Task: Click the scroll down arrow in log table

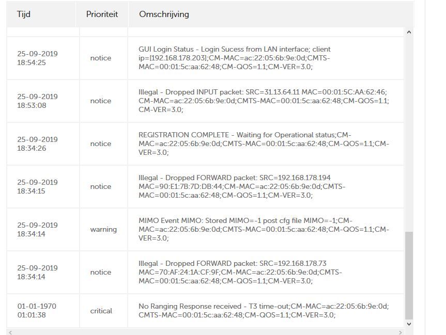Action: [409, 324]
